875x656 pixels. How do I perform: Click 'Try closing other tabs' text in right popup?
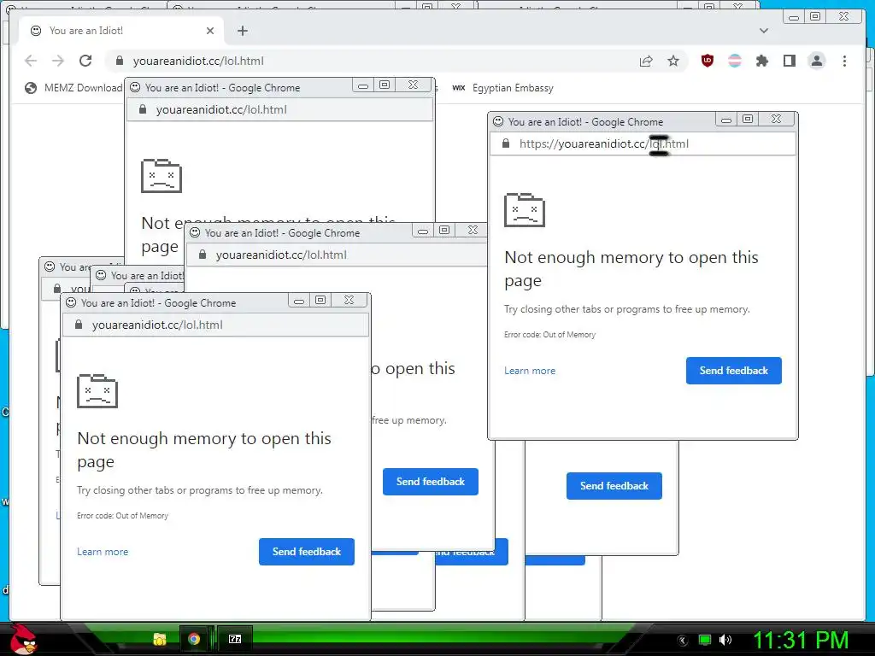point(626,309)
